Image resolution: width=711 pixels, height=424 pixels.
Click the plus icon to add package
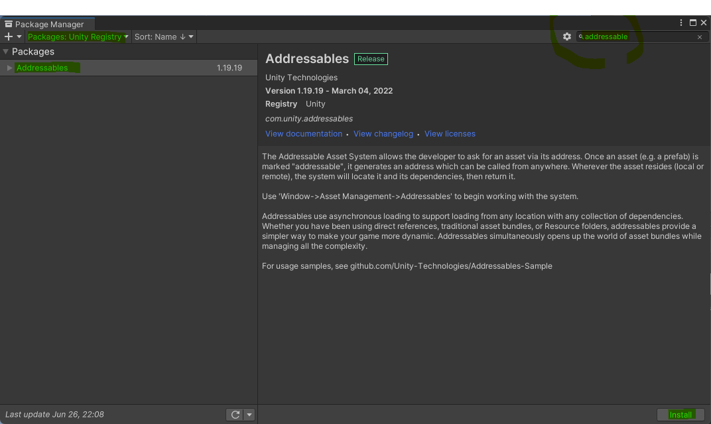8,36
